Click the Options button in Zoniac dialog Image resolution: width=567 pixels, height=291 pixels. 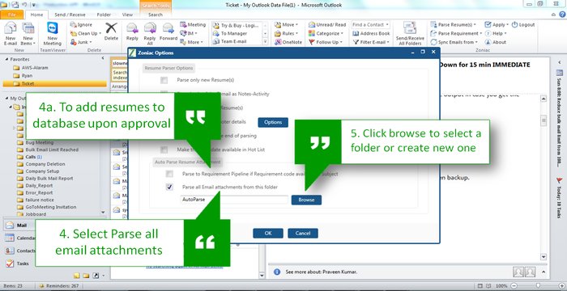click(273, 122)
